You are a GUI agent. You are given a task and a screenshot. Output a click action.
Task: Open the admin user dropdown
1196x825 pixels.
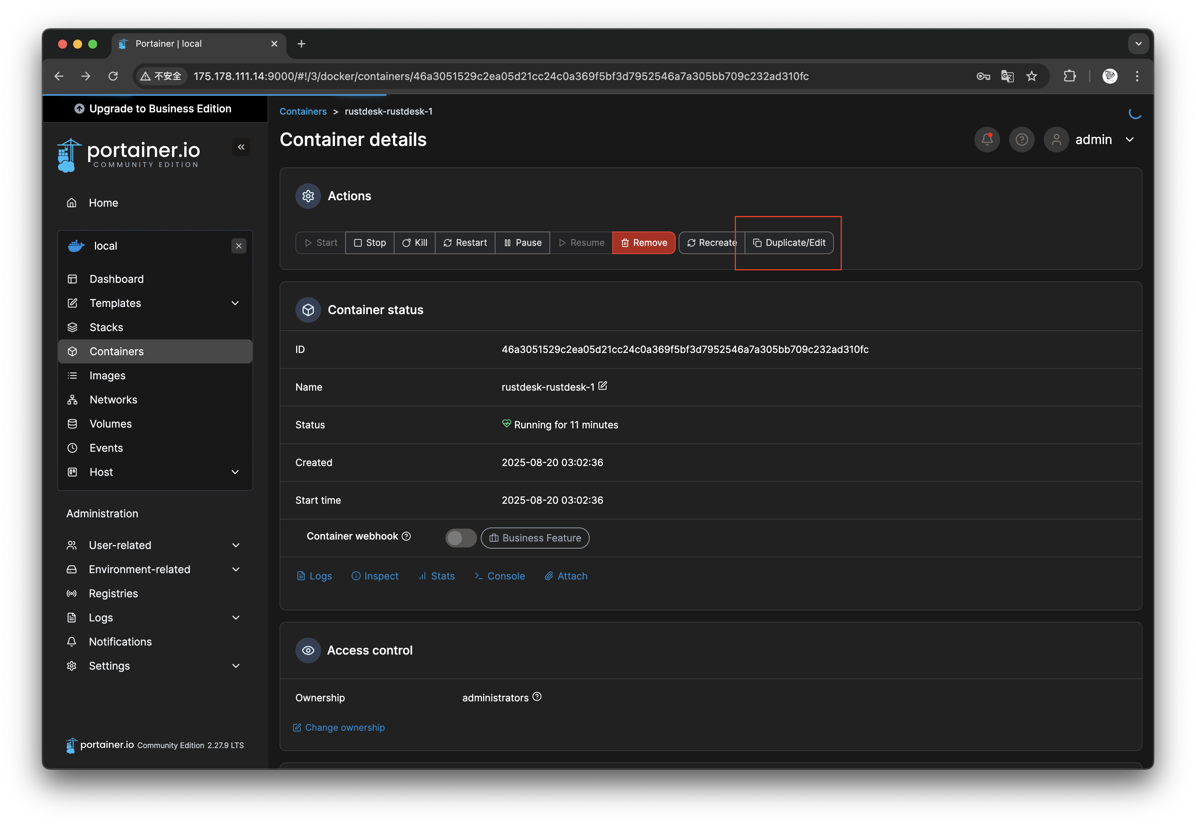[x=1130, y=140]
